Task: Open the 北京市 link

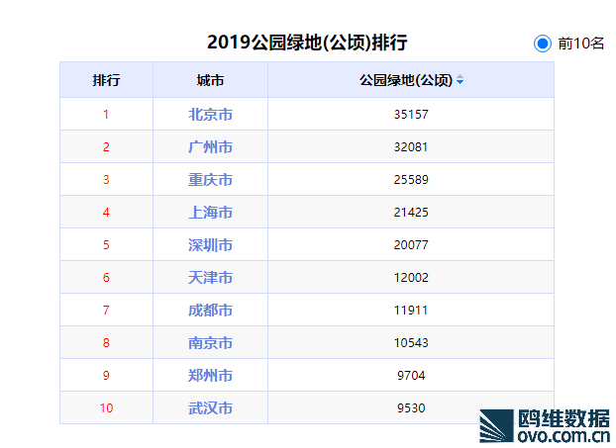Action: click(x=210, y=115)
